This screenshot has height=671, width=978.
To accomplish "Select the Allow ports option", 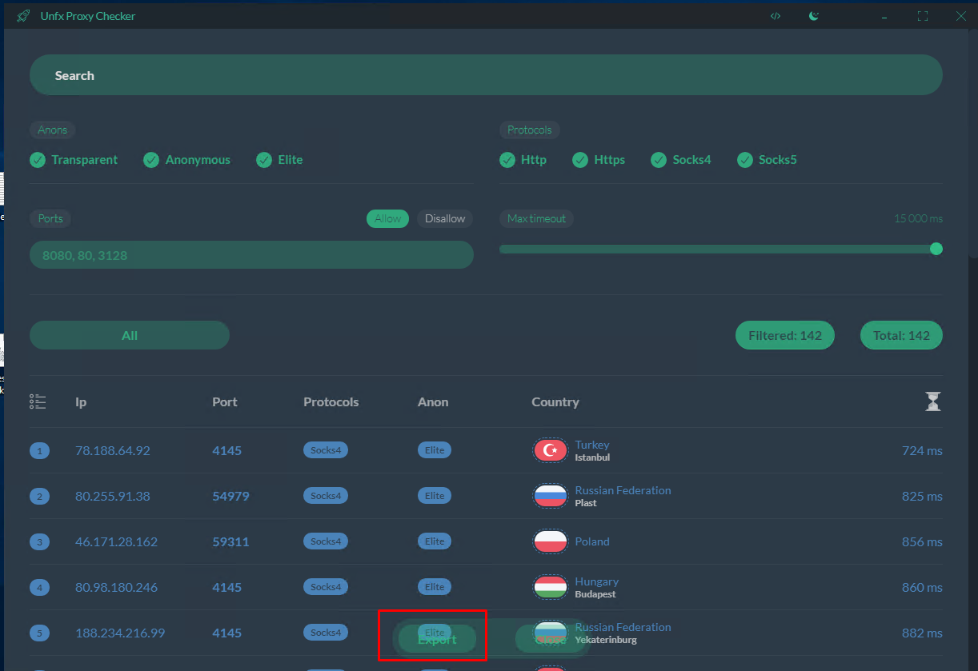I will click(388, 218).
